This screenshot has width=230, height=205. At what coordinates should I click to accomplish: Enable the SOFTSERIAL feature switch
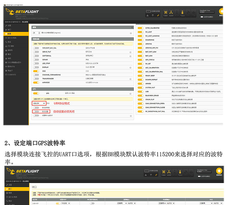tap(36, 56)
